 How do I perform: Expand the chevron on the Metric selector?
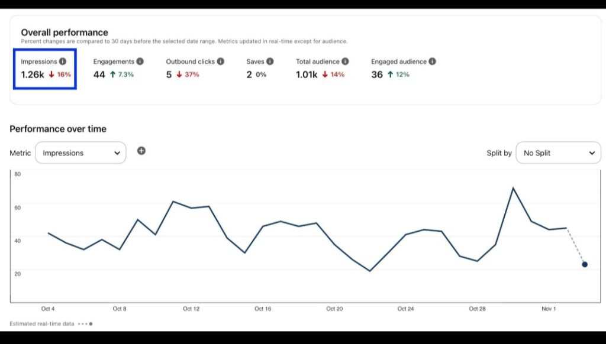point(117,152)
